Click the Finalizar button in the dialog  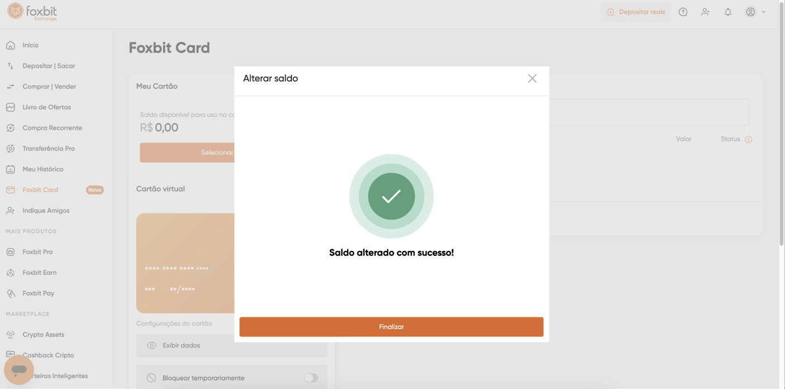tap(391, 327)
